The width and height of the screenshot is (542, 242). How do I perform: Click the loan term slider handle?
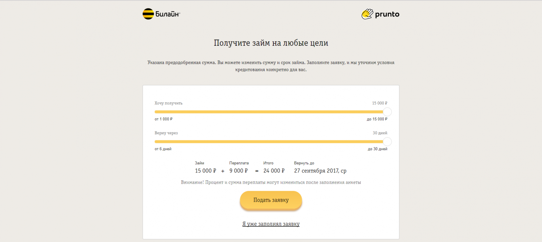(387, 142)
